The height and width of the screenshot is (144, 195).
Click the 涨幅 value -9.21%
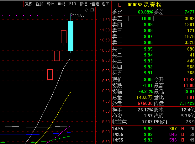click(146, 91)
